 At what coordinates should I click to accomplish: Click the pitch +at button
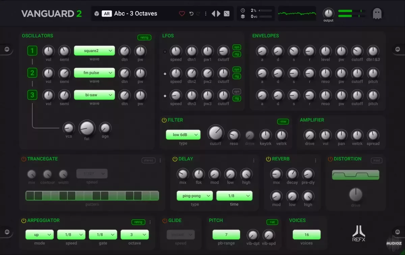click(x=272, y=222)
